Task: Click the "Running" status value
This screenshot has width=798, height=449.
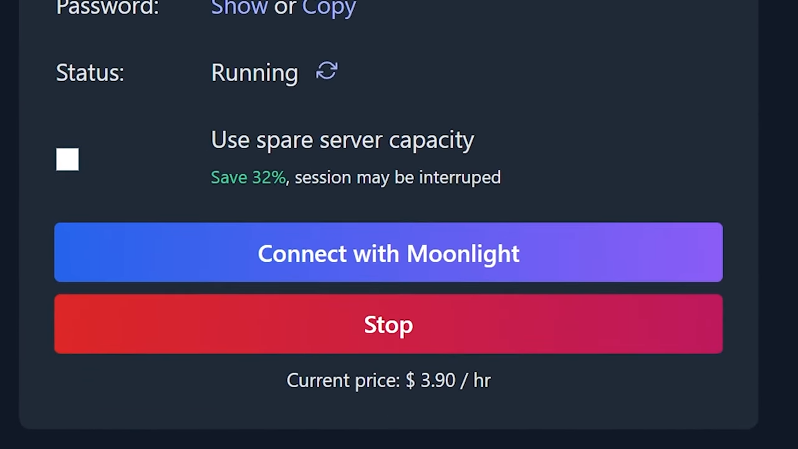Action: tap(254, 73)
